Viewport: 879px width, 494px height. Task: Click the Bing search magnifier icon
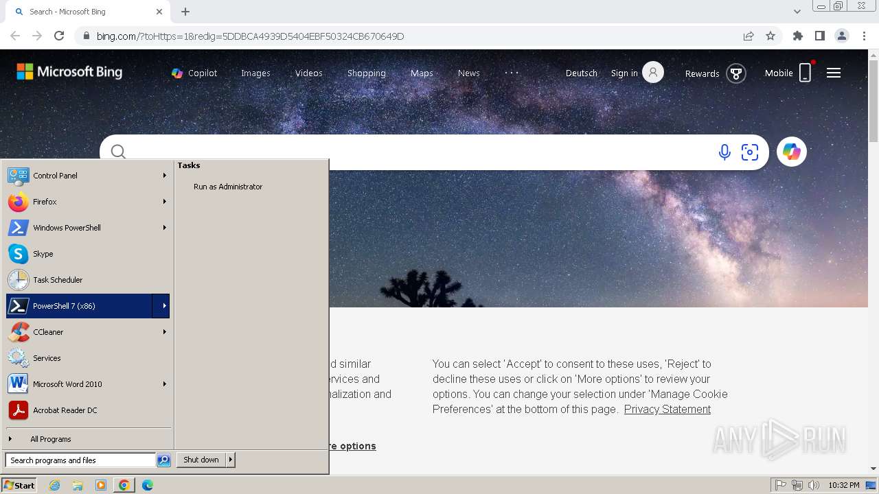(118, 152)
